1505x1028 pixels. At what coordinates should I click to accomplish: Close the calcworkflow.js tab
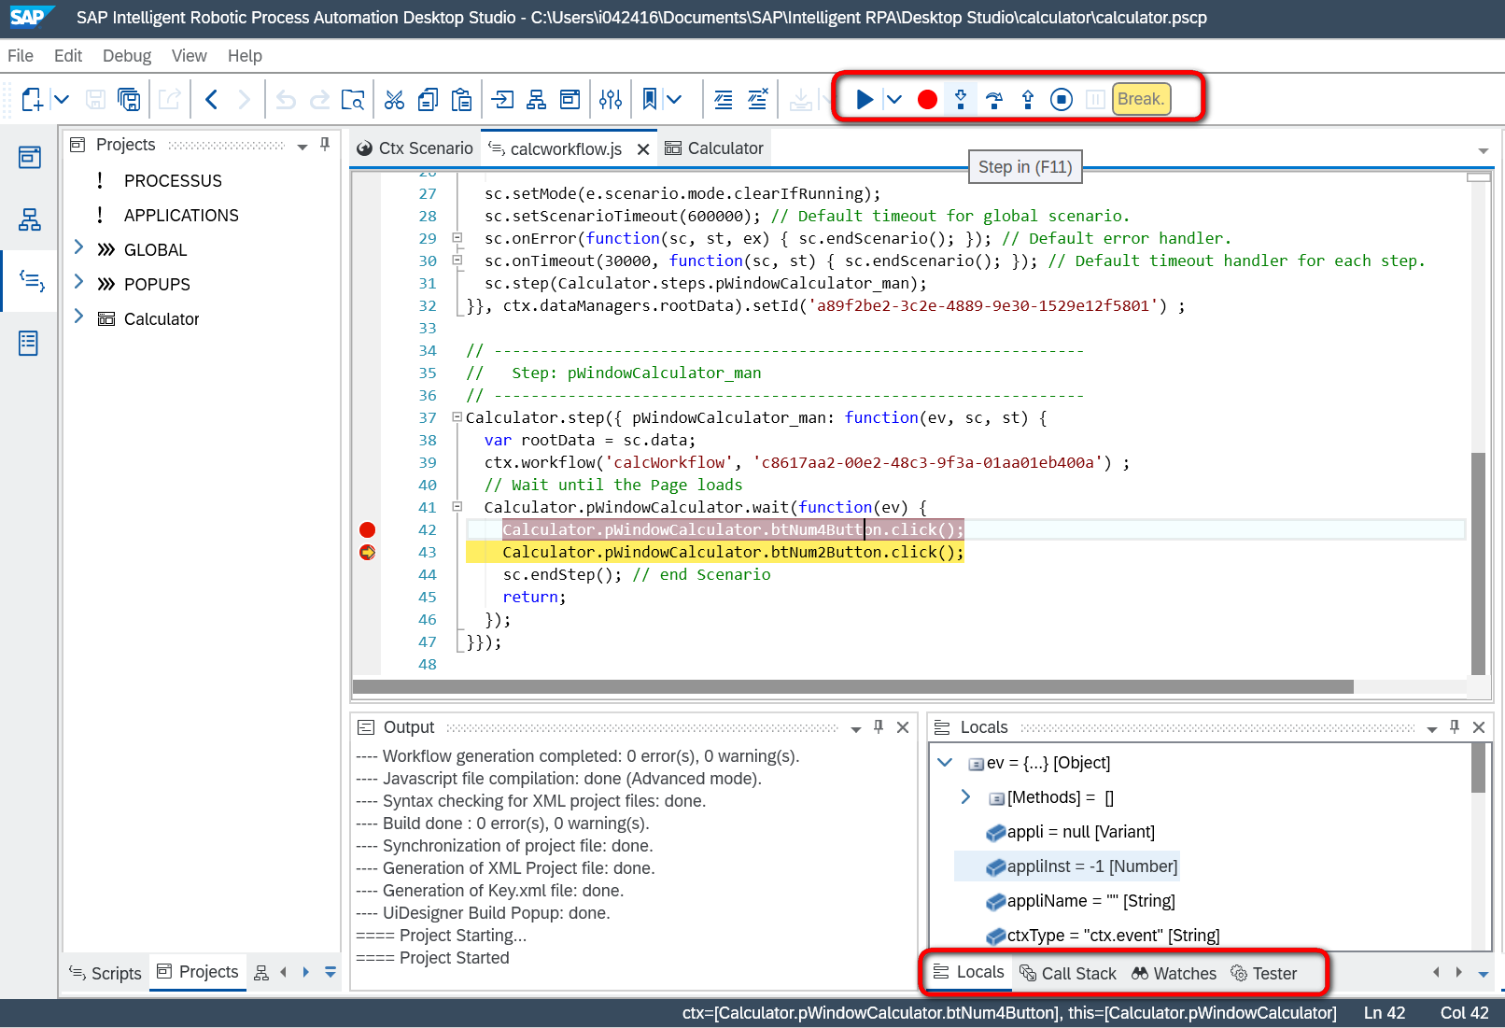click(x=643, y=149)
